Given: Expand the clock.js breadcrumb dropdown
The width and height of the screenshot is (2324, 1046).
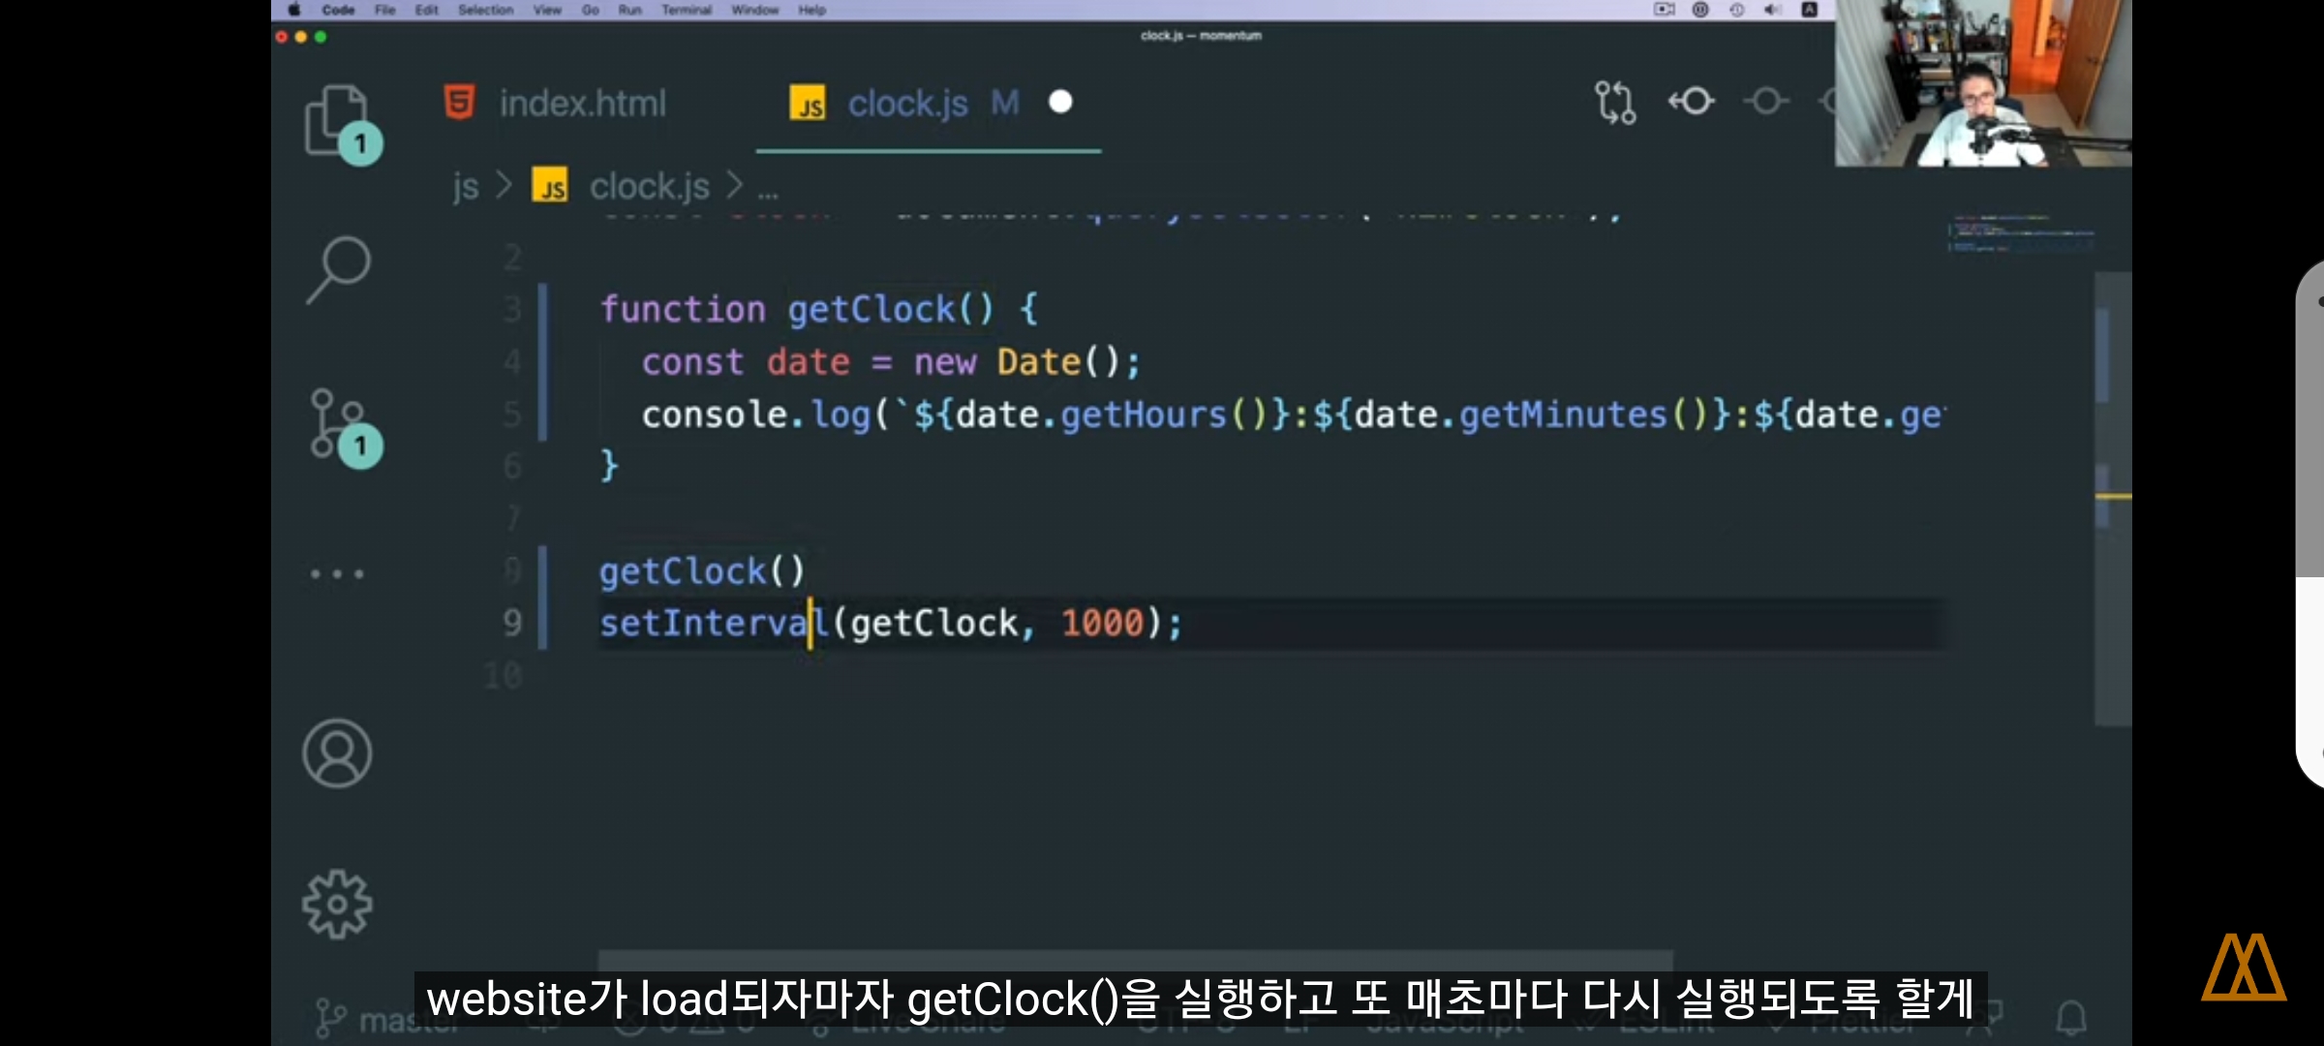Looking at the screenshot, I should point(649,186).
